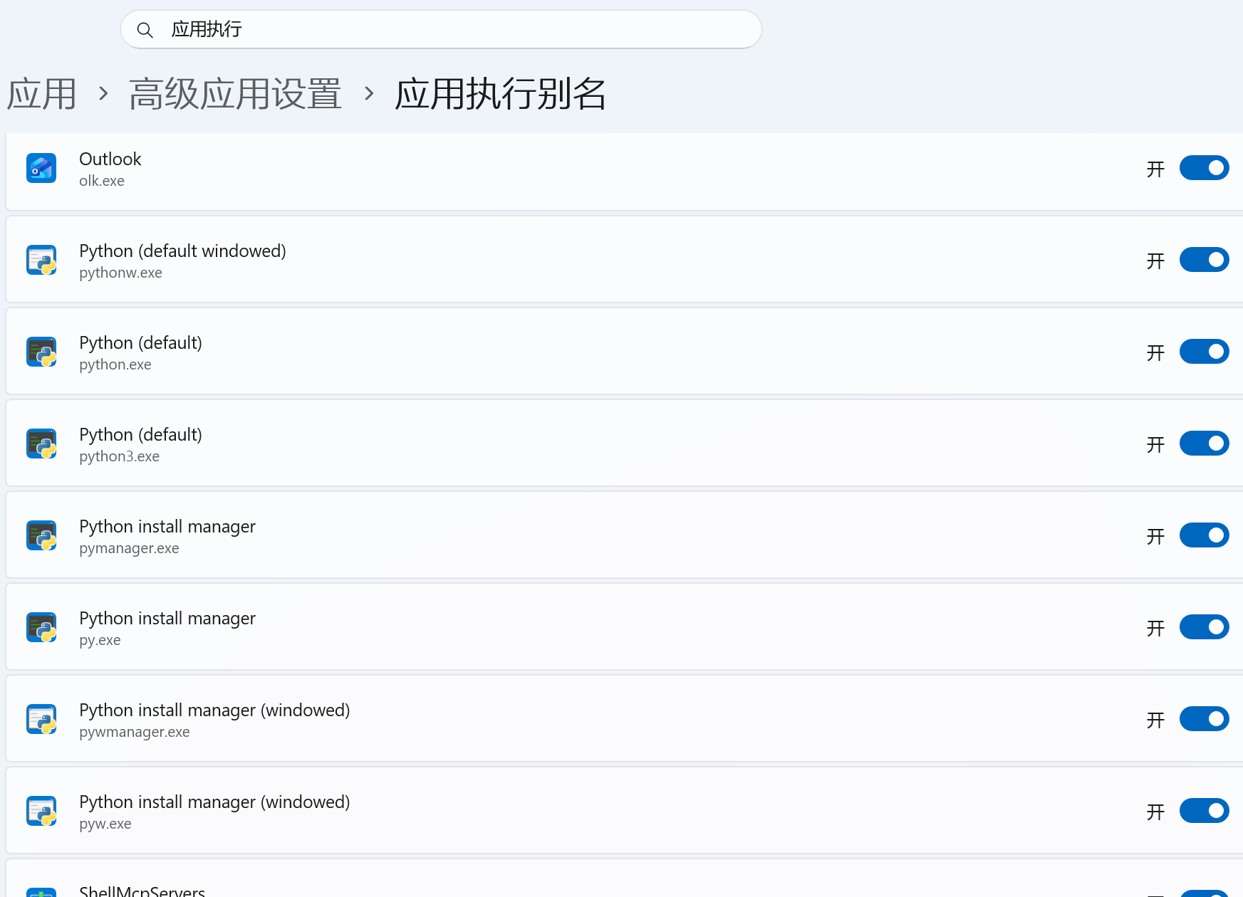
Task: Toggle the pywmanager.exe alias switch
Action: coord(1204,719)
